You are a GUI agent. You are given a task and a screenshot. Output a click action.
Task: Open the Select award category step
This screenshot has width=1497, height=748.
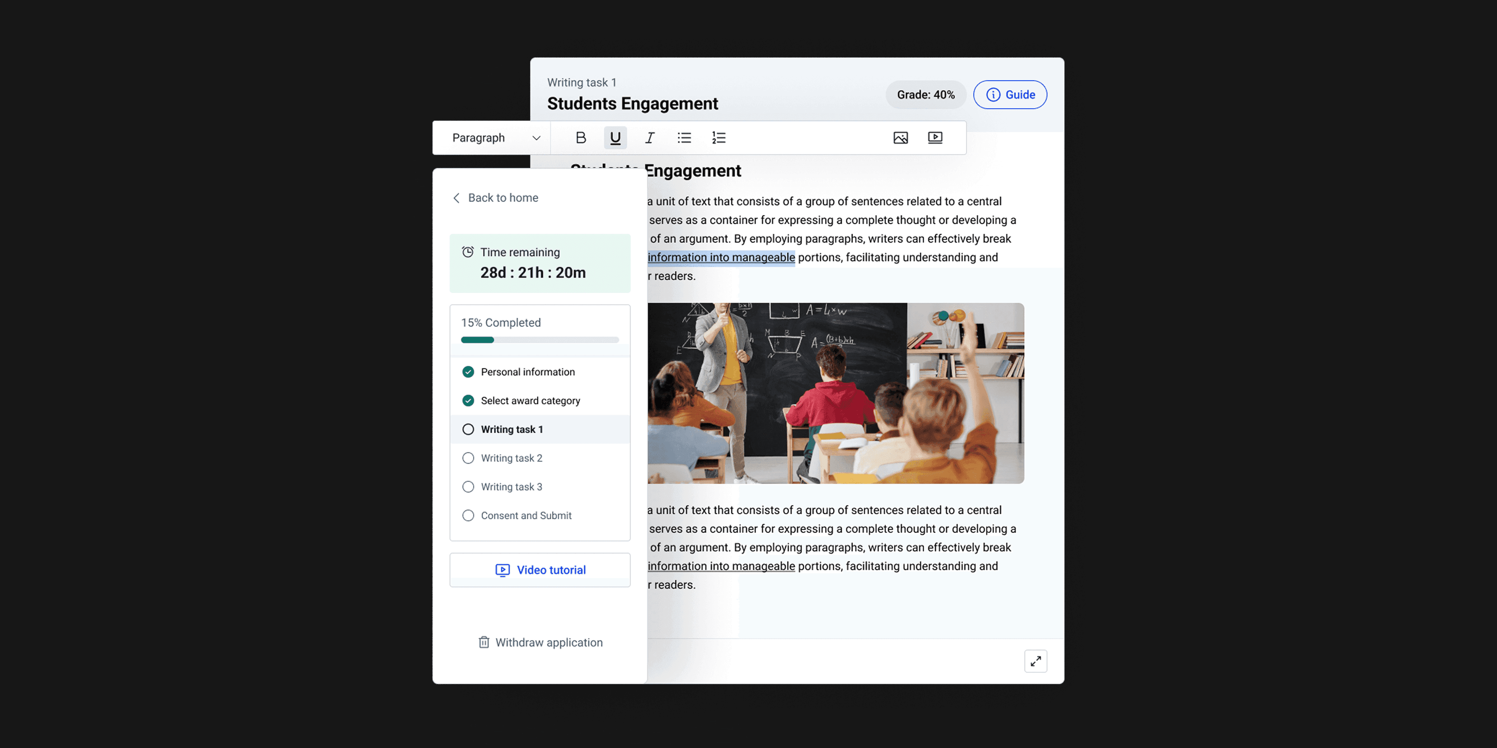coord(530,401)
